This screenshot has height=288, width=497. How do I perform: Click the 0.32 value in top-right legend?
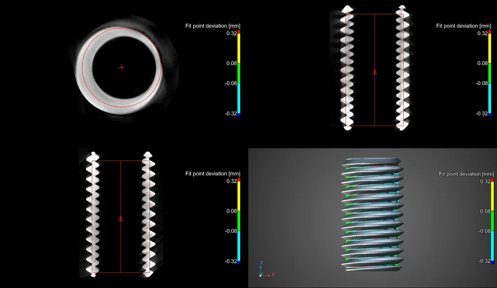[483, 33]
